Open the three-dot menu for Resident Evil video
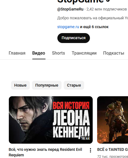Screen dimensions: 128x158 90,150
